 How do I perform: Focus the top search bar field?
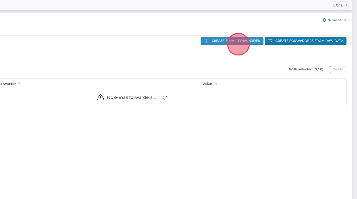pyautogui.click(x=159, y=5)
